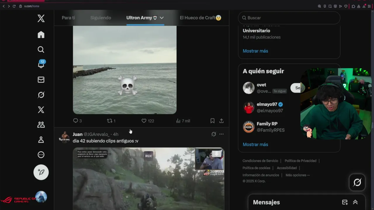Viewport: 374px width, 210px height.
Task: Open the sea photo image
Action: (x=125, y=70)
